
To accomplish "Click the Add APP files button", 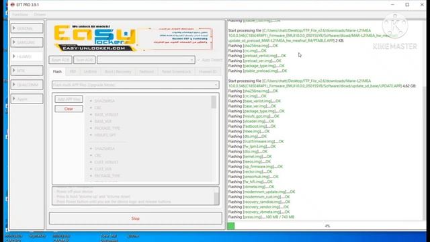I will [69, 99].
